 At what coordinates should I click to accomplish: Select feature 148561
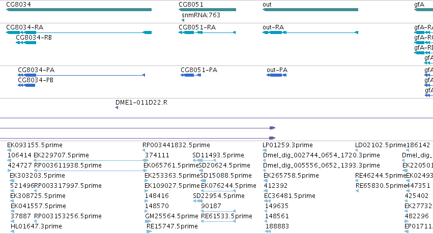point(267,221)
